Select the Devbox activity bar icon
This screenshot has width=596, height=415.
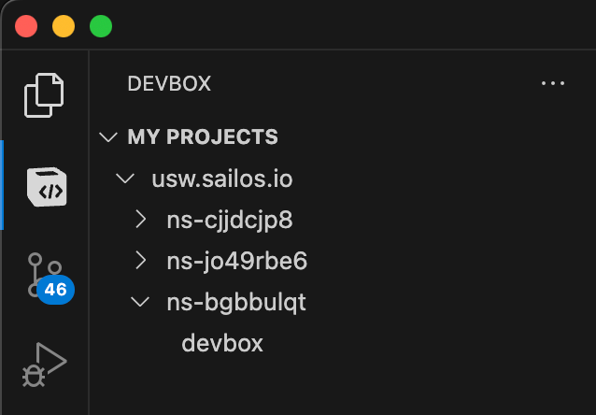[47, 186]
